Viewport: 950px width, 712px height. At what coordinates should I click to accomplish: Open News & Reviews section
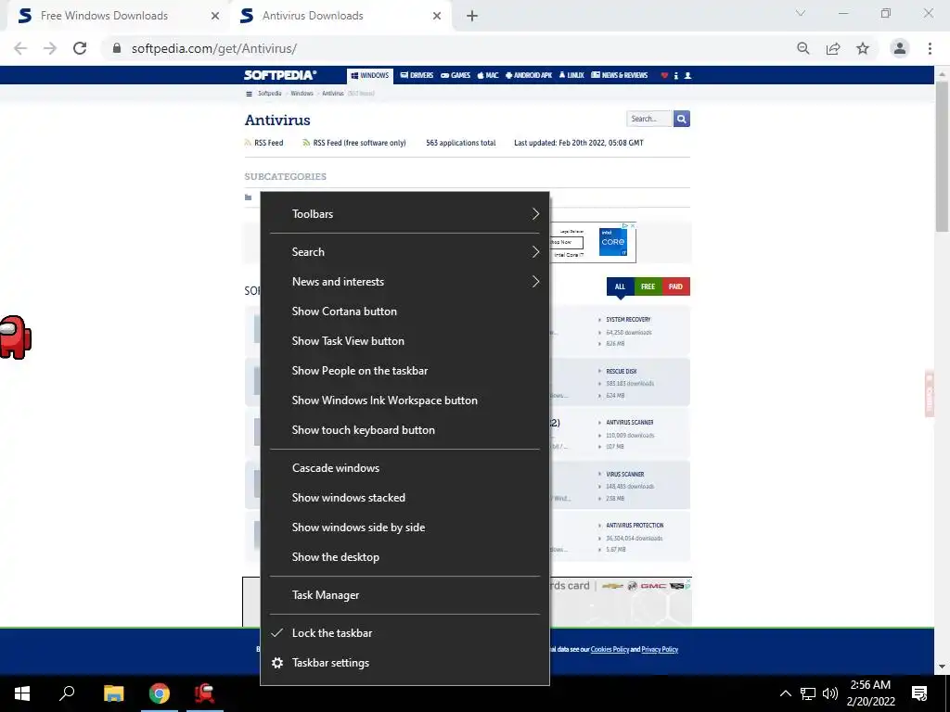click(619, 75)
